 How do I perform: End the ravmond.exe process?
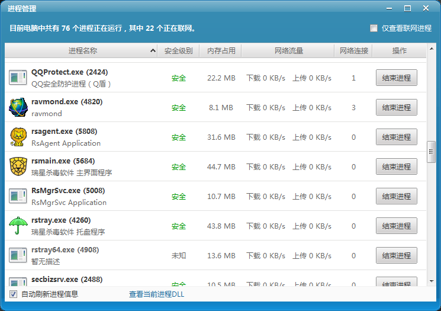point(396,107)
